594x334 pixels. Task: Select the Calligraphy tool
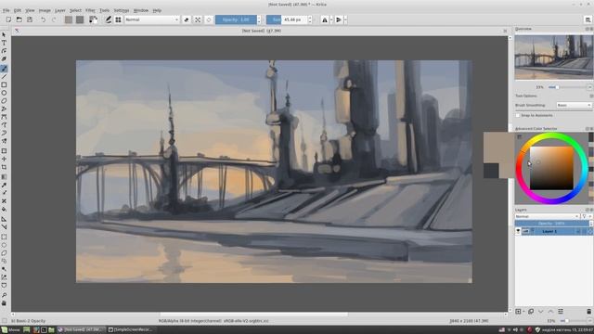tap(4, 59)
